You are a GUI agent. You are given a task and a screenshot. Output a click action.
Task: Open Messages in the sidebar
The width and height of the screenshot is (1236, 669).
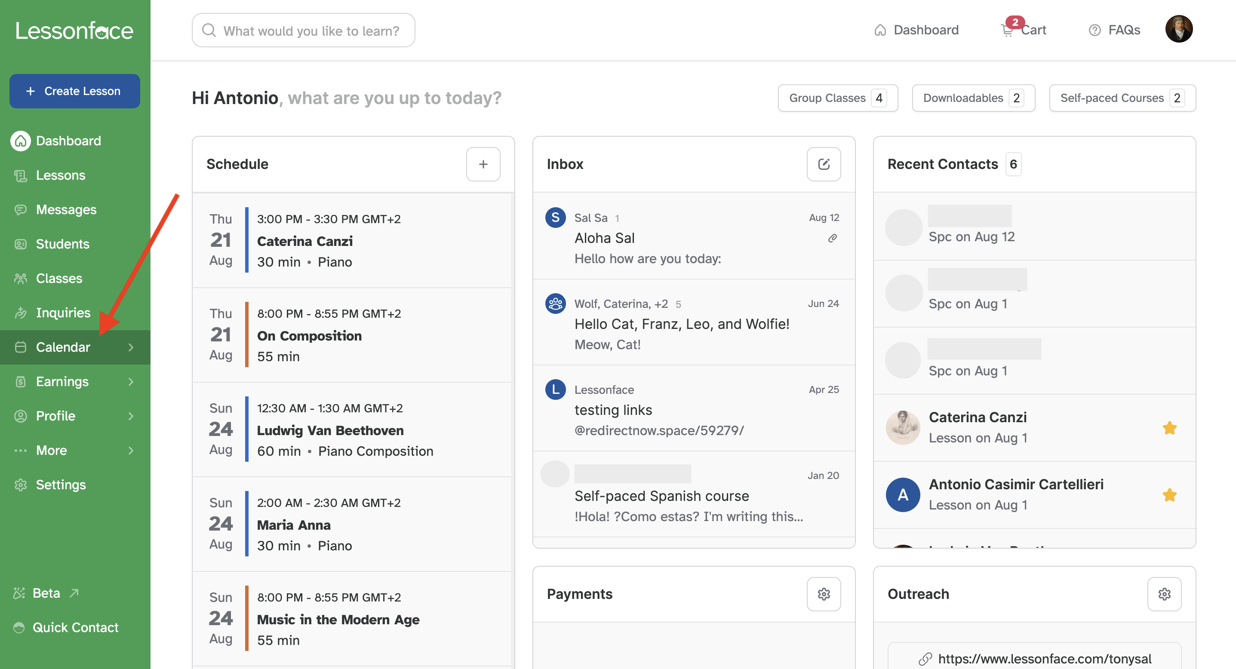tap(66, 209)
